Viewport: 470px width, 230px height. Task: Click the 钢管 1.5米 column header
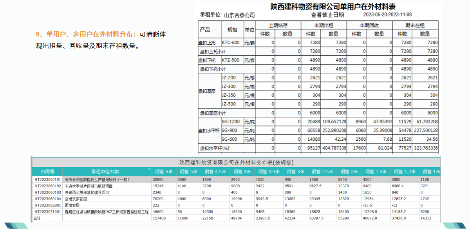pyautogui.click(x=376, y=171)
